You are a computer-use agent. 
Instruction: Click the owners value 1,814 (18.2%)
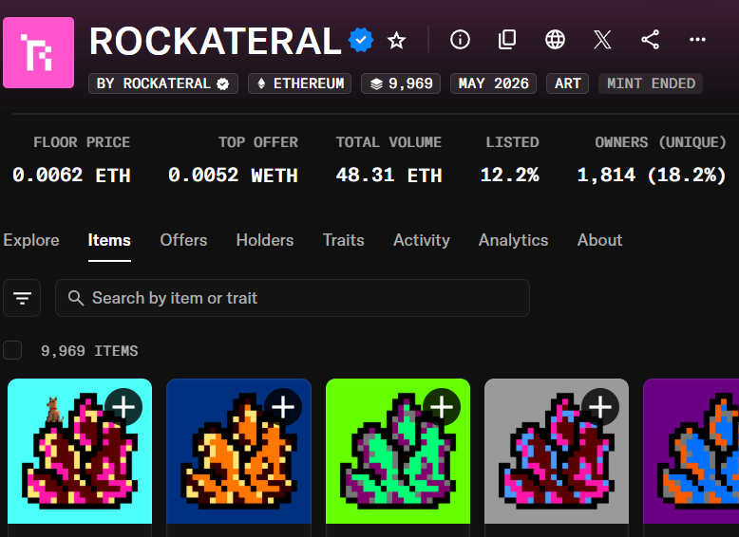652,176
